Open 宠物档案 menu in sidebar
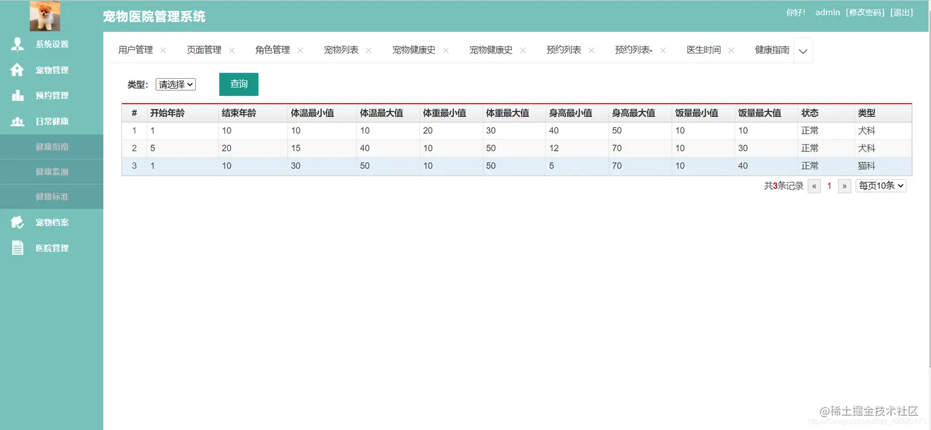 point(52,222)
